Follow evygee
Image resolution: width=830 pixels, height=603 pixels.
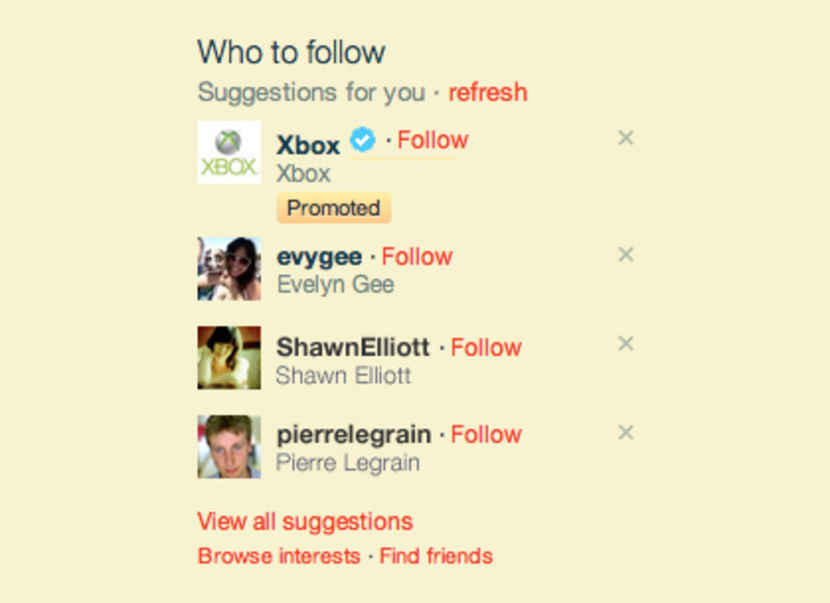[x=418, y=257]
